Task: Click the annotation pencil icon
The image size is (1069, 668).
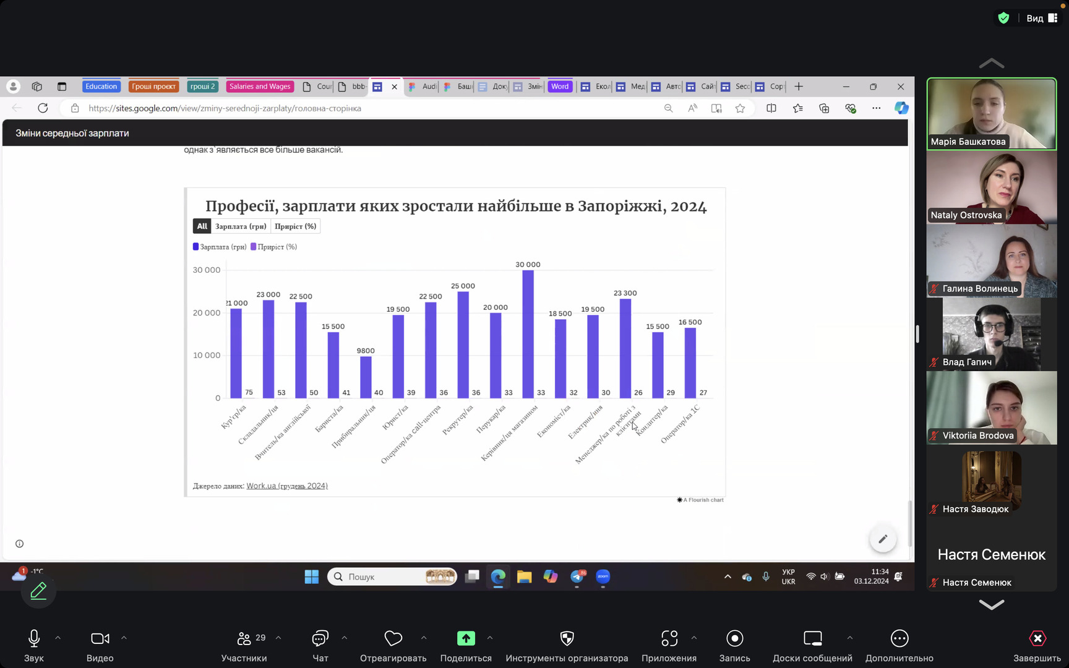Action: pyautogui.click(x=38, y=591)
